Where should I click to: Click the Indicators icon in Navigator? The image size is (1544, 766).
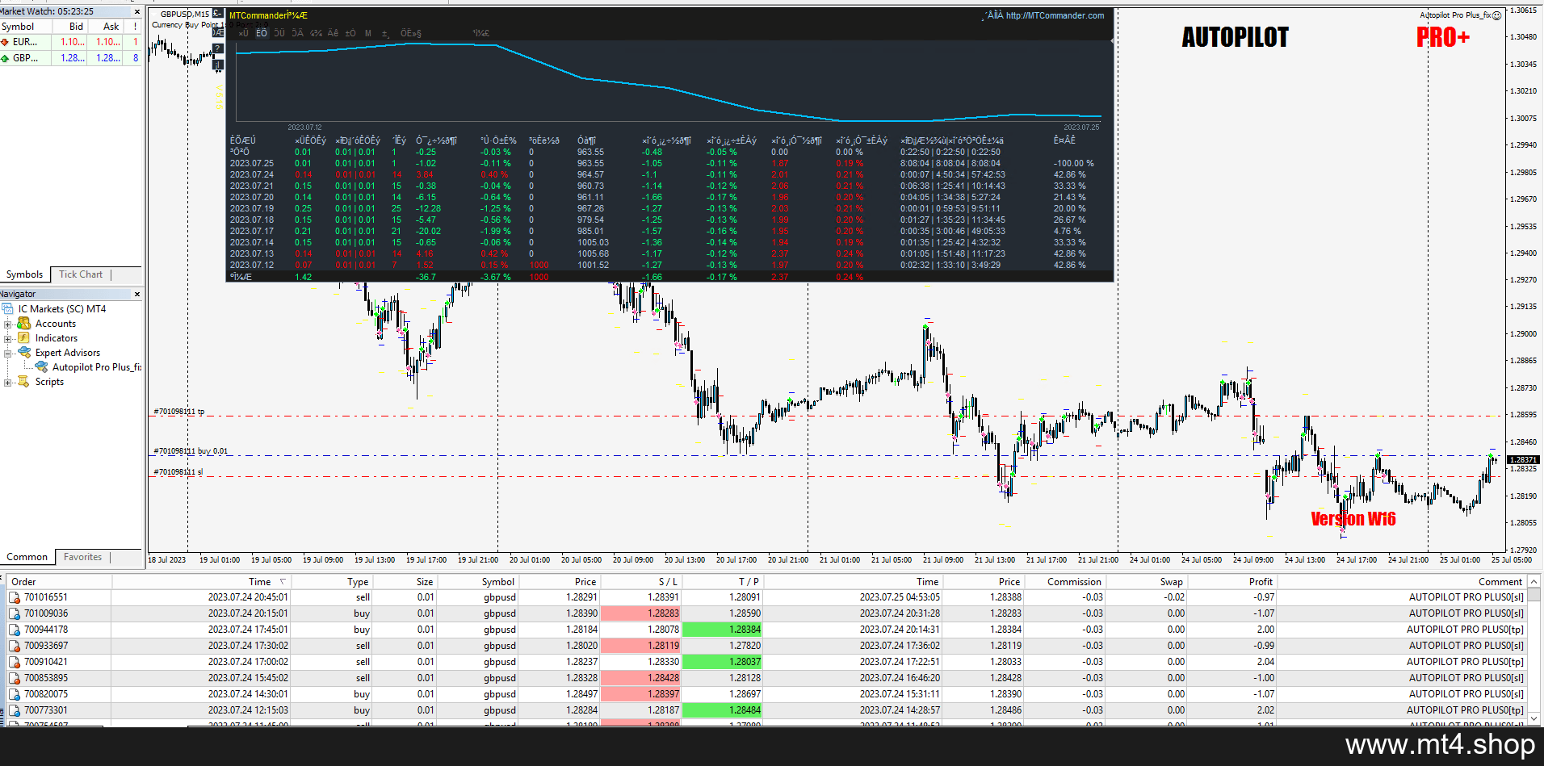pos(24,338)
